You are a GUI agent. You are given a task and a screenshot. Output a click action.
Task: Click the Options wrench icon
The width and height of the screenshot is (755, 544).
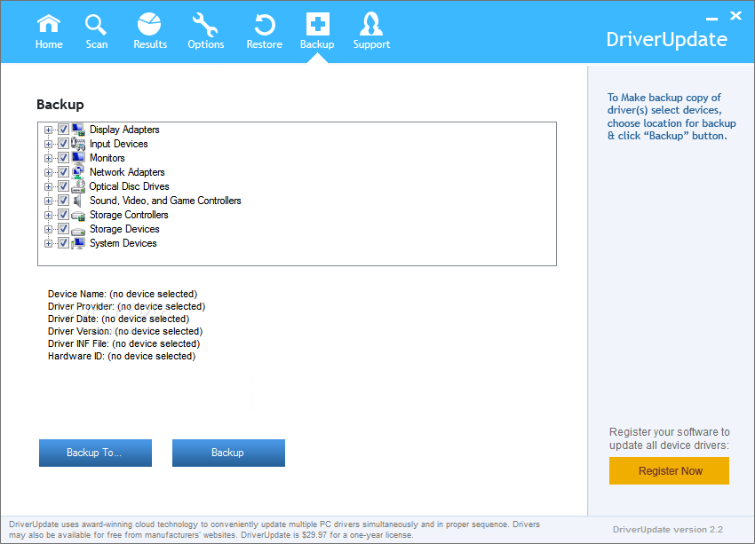pos(205,25)
